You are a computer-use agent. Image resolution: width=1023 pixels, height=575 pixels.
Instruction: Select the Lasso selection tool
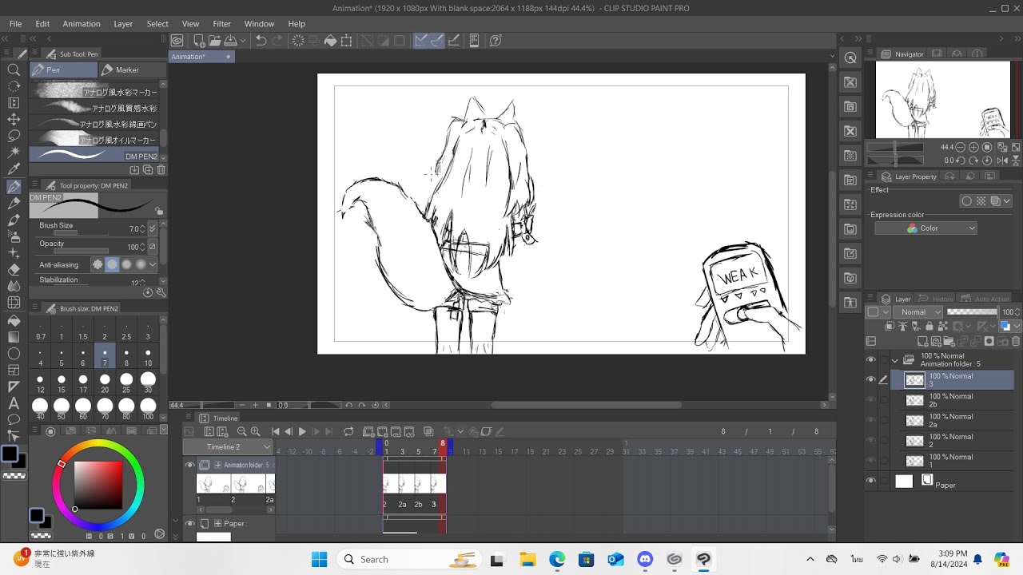pyautogui.click(x=14, y=136)
